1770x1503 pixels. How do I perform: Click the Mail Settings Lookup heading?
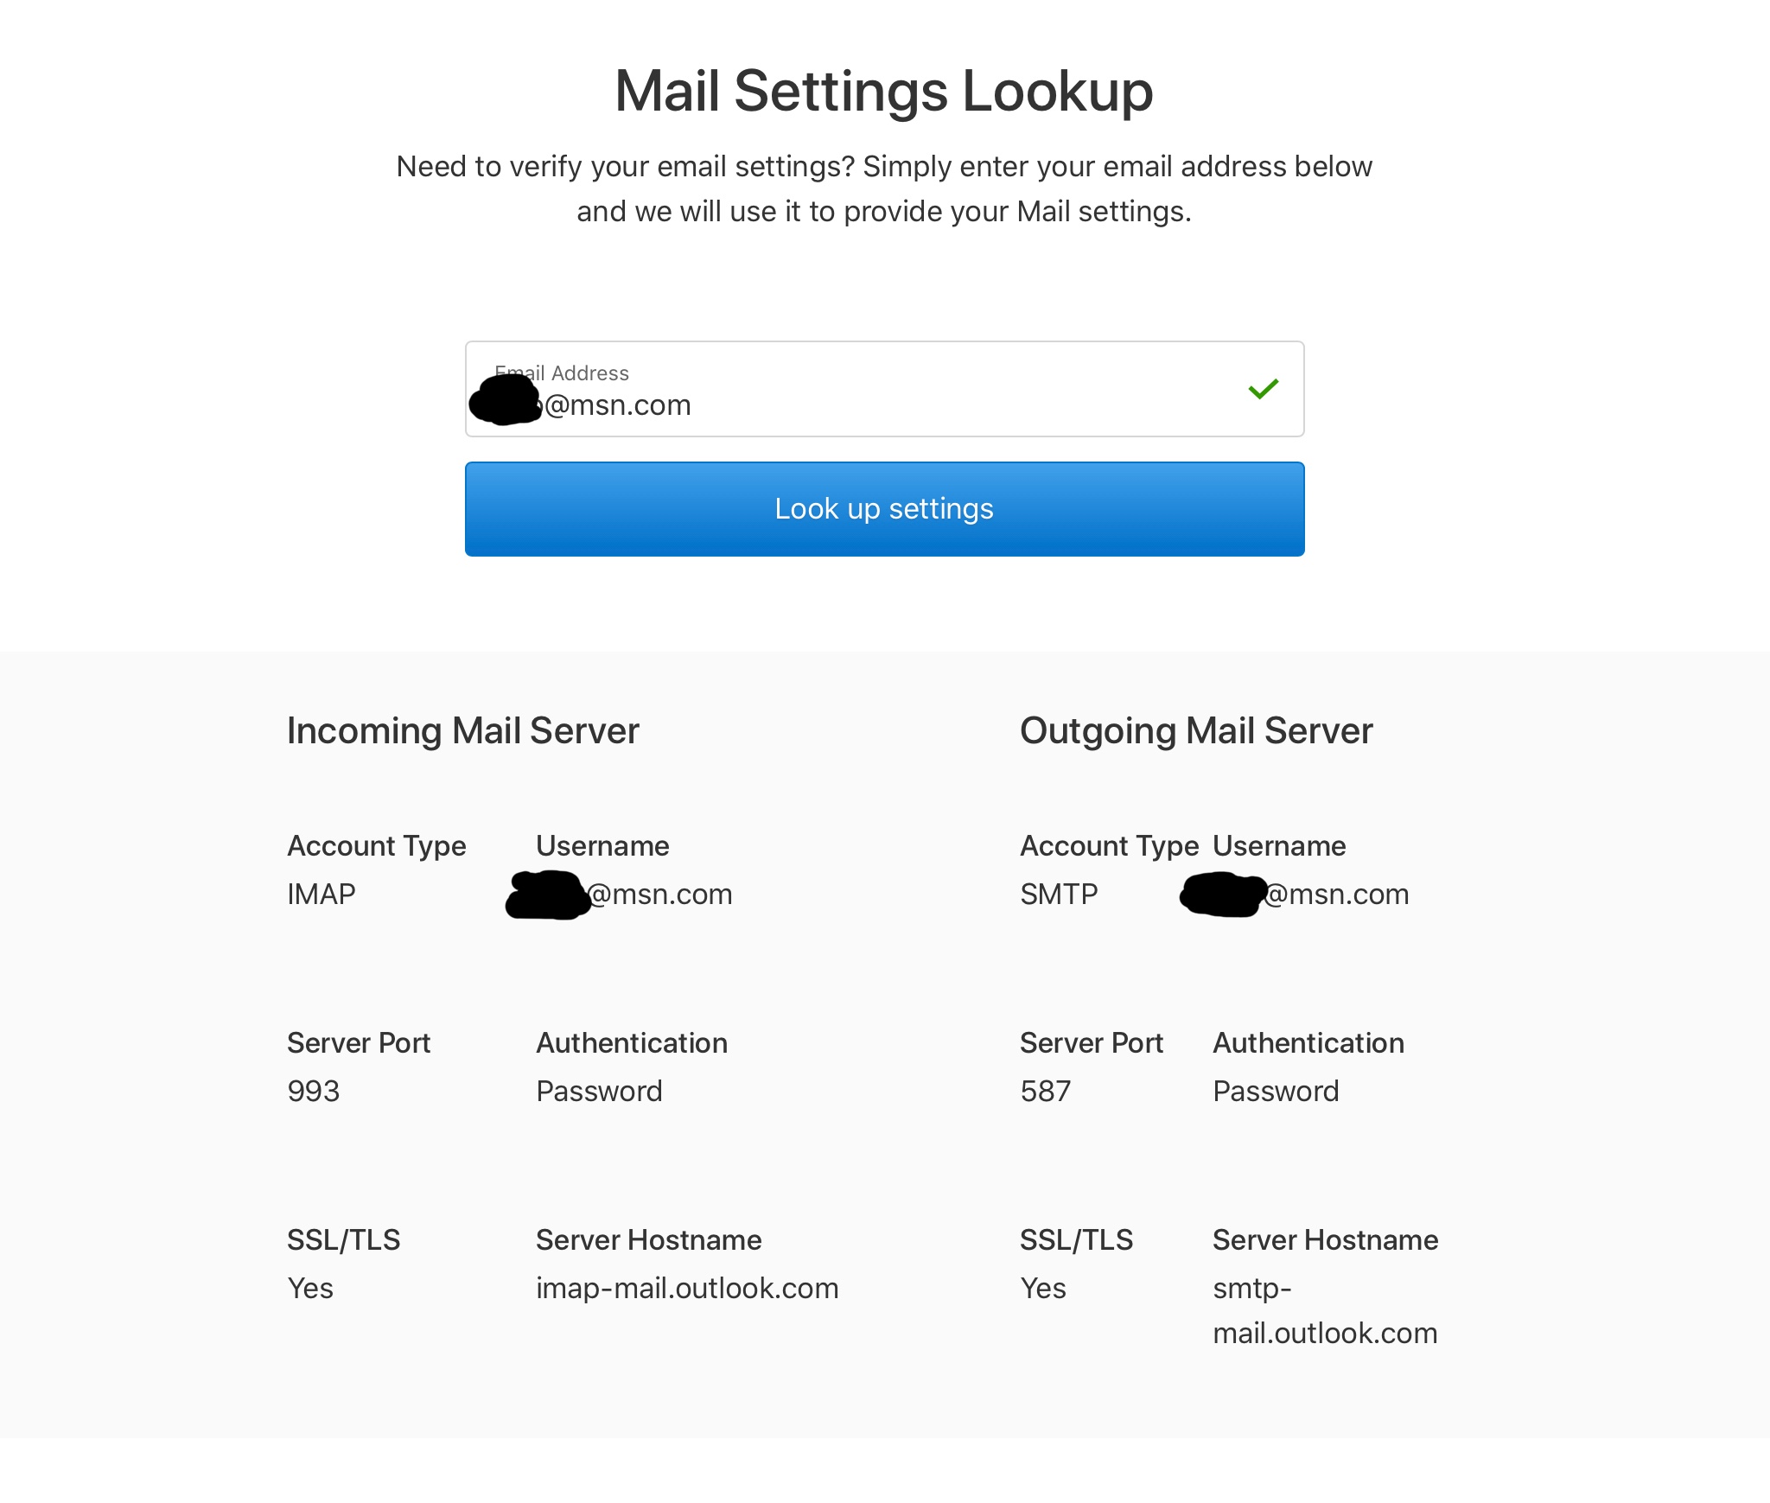coord(883,91)
